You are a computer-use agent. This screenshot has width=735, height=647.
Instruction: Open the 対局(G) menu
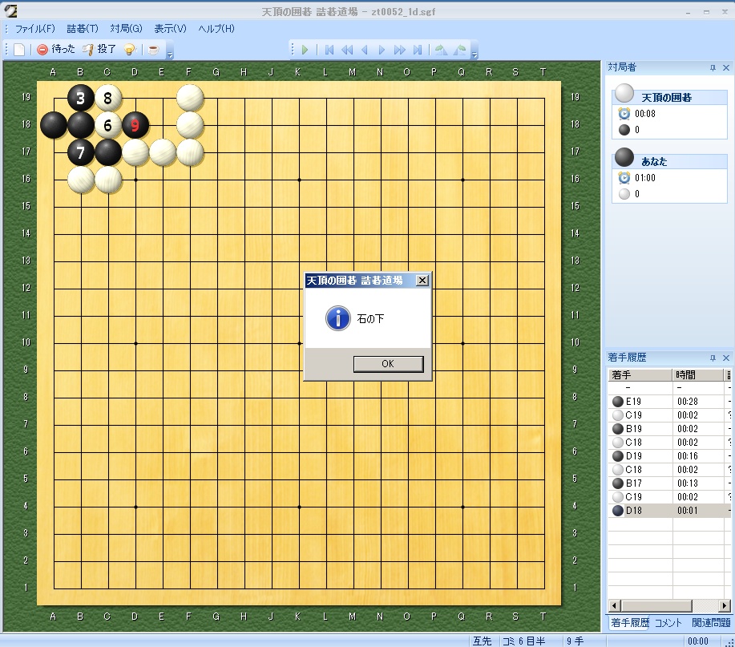coord(126,28)
